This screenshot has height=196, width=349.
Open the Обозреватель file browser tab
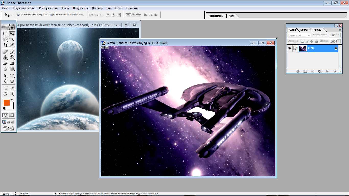coord(216,16)
